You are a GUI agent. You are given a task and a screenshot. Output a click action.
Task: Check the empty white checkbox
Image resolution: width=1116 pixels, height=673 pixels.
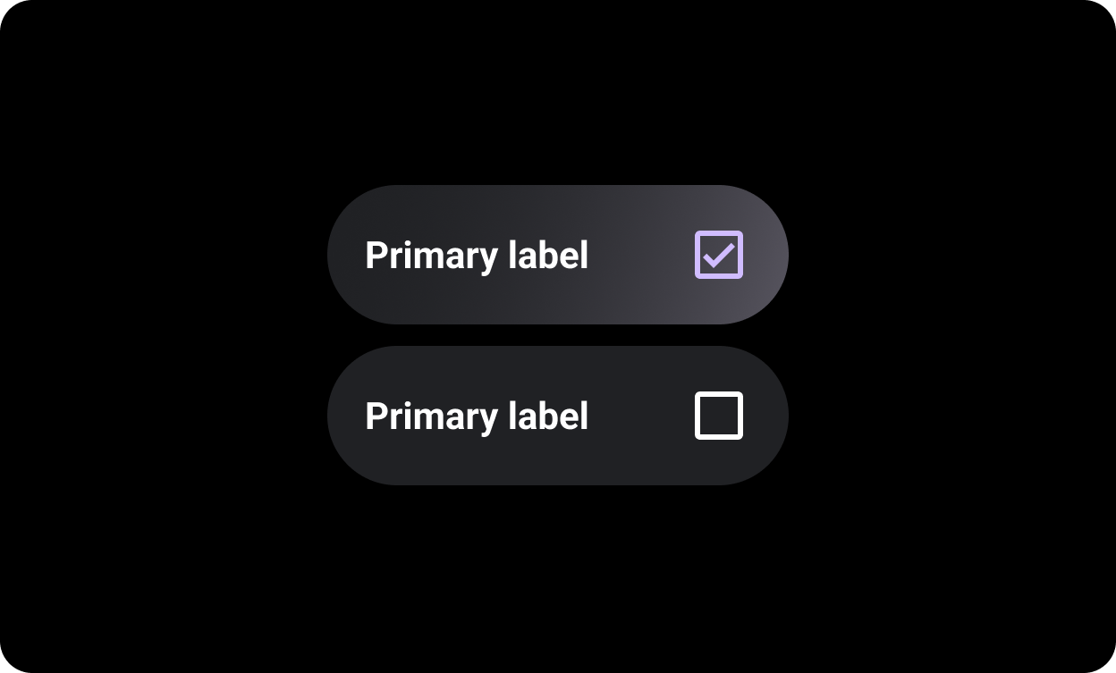click(719, 416)
